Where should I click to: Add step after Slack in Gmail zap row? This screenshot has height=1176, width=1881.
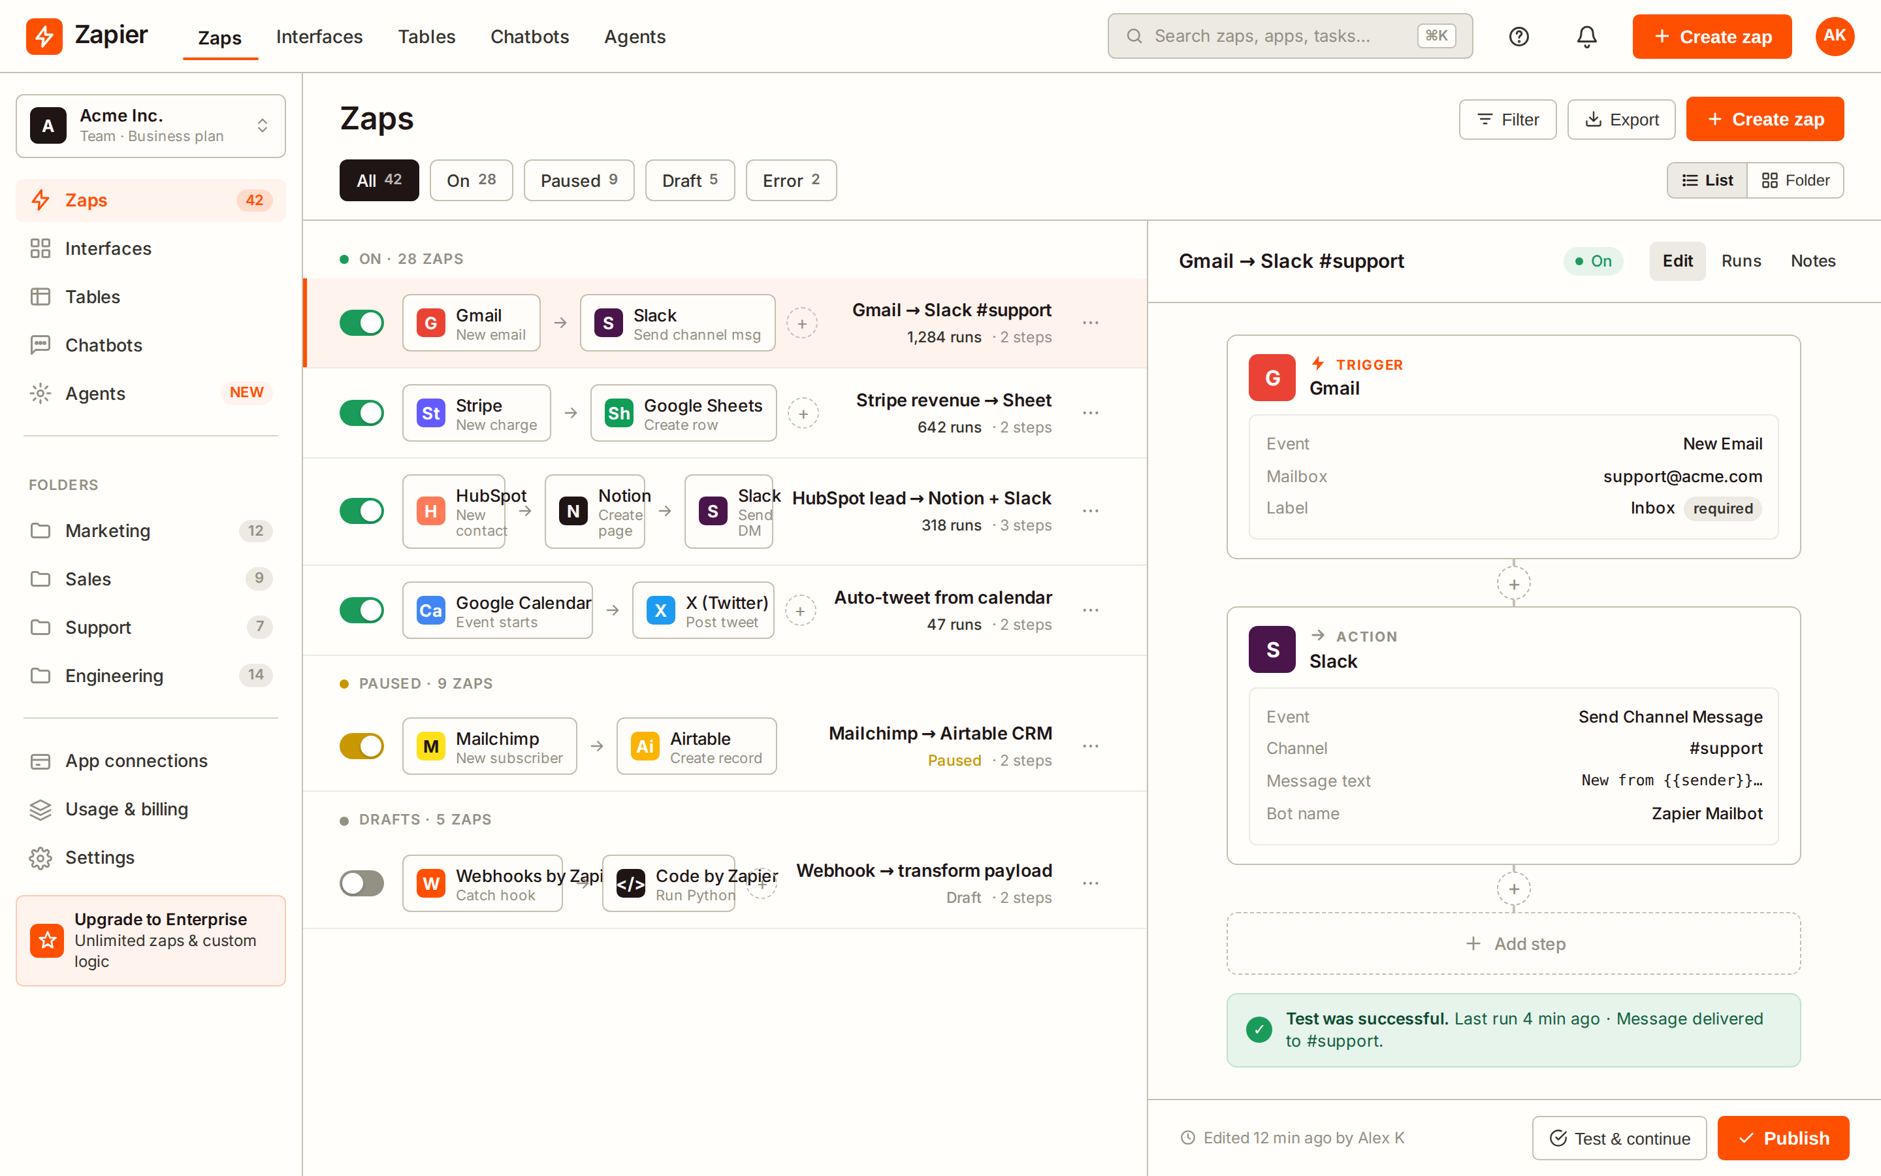click(x=802, y=323)
